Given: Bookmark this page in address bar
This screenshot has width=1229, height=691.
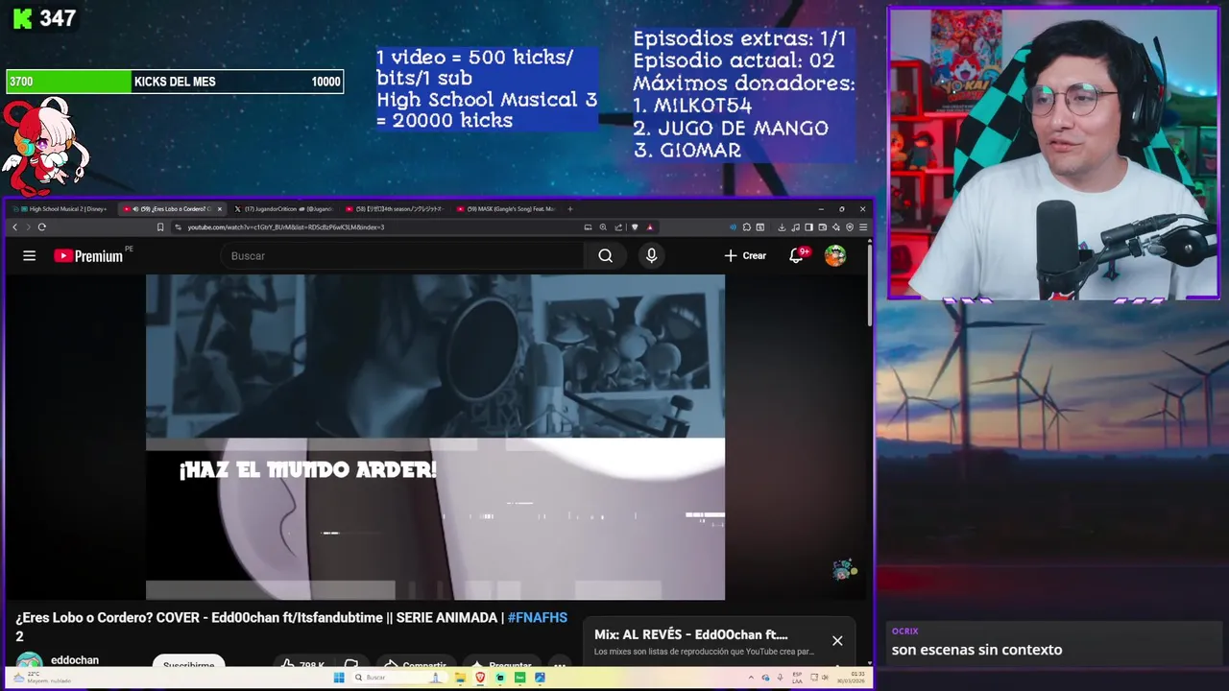Looking at the screenshot, I should 160,226.
